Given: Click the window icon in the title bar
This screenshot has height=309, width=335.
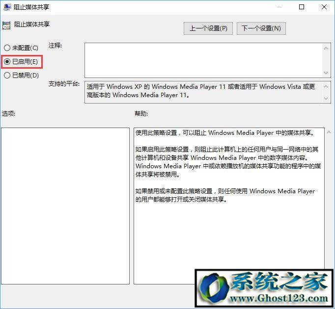Looking at the screenshot, I should point(7,7).
